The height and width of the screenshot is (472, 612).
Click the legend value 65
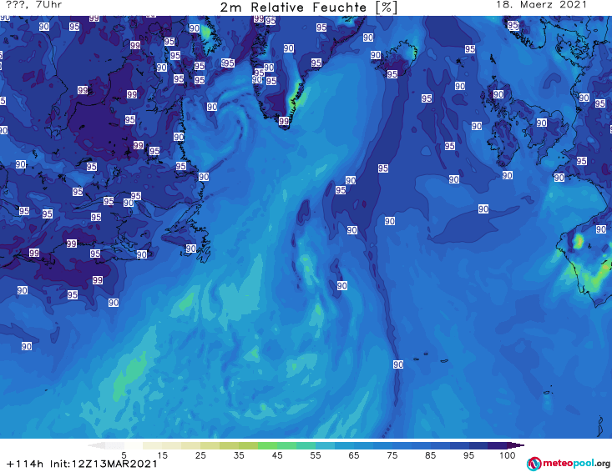click(354, 455)
